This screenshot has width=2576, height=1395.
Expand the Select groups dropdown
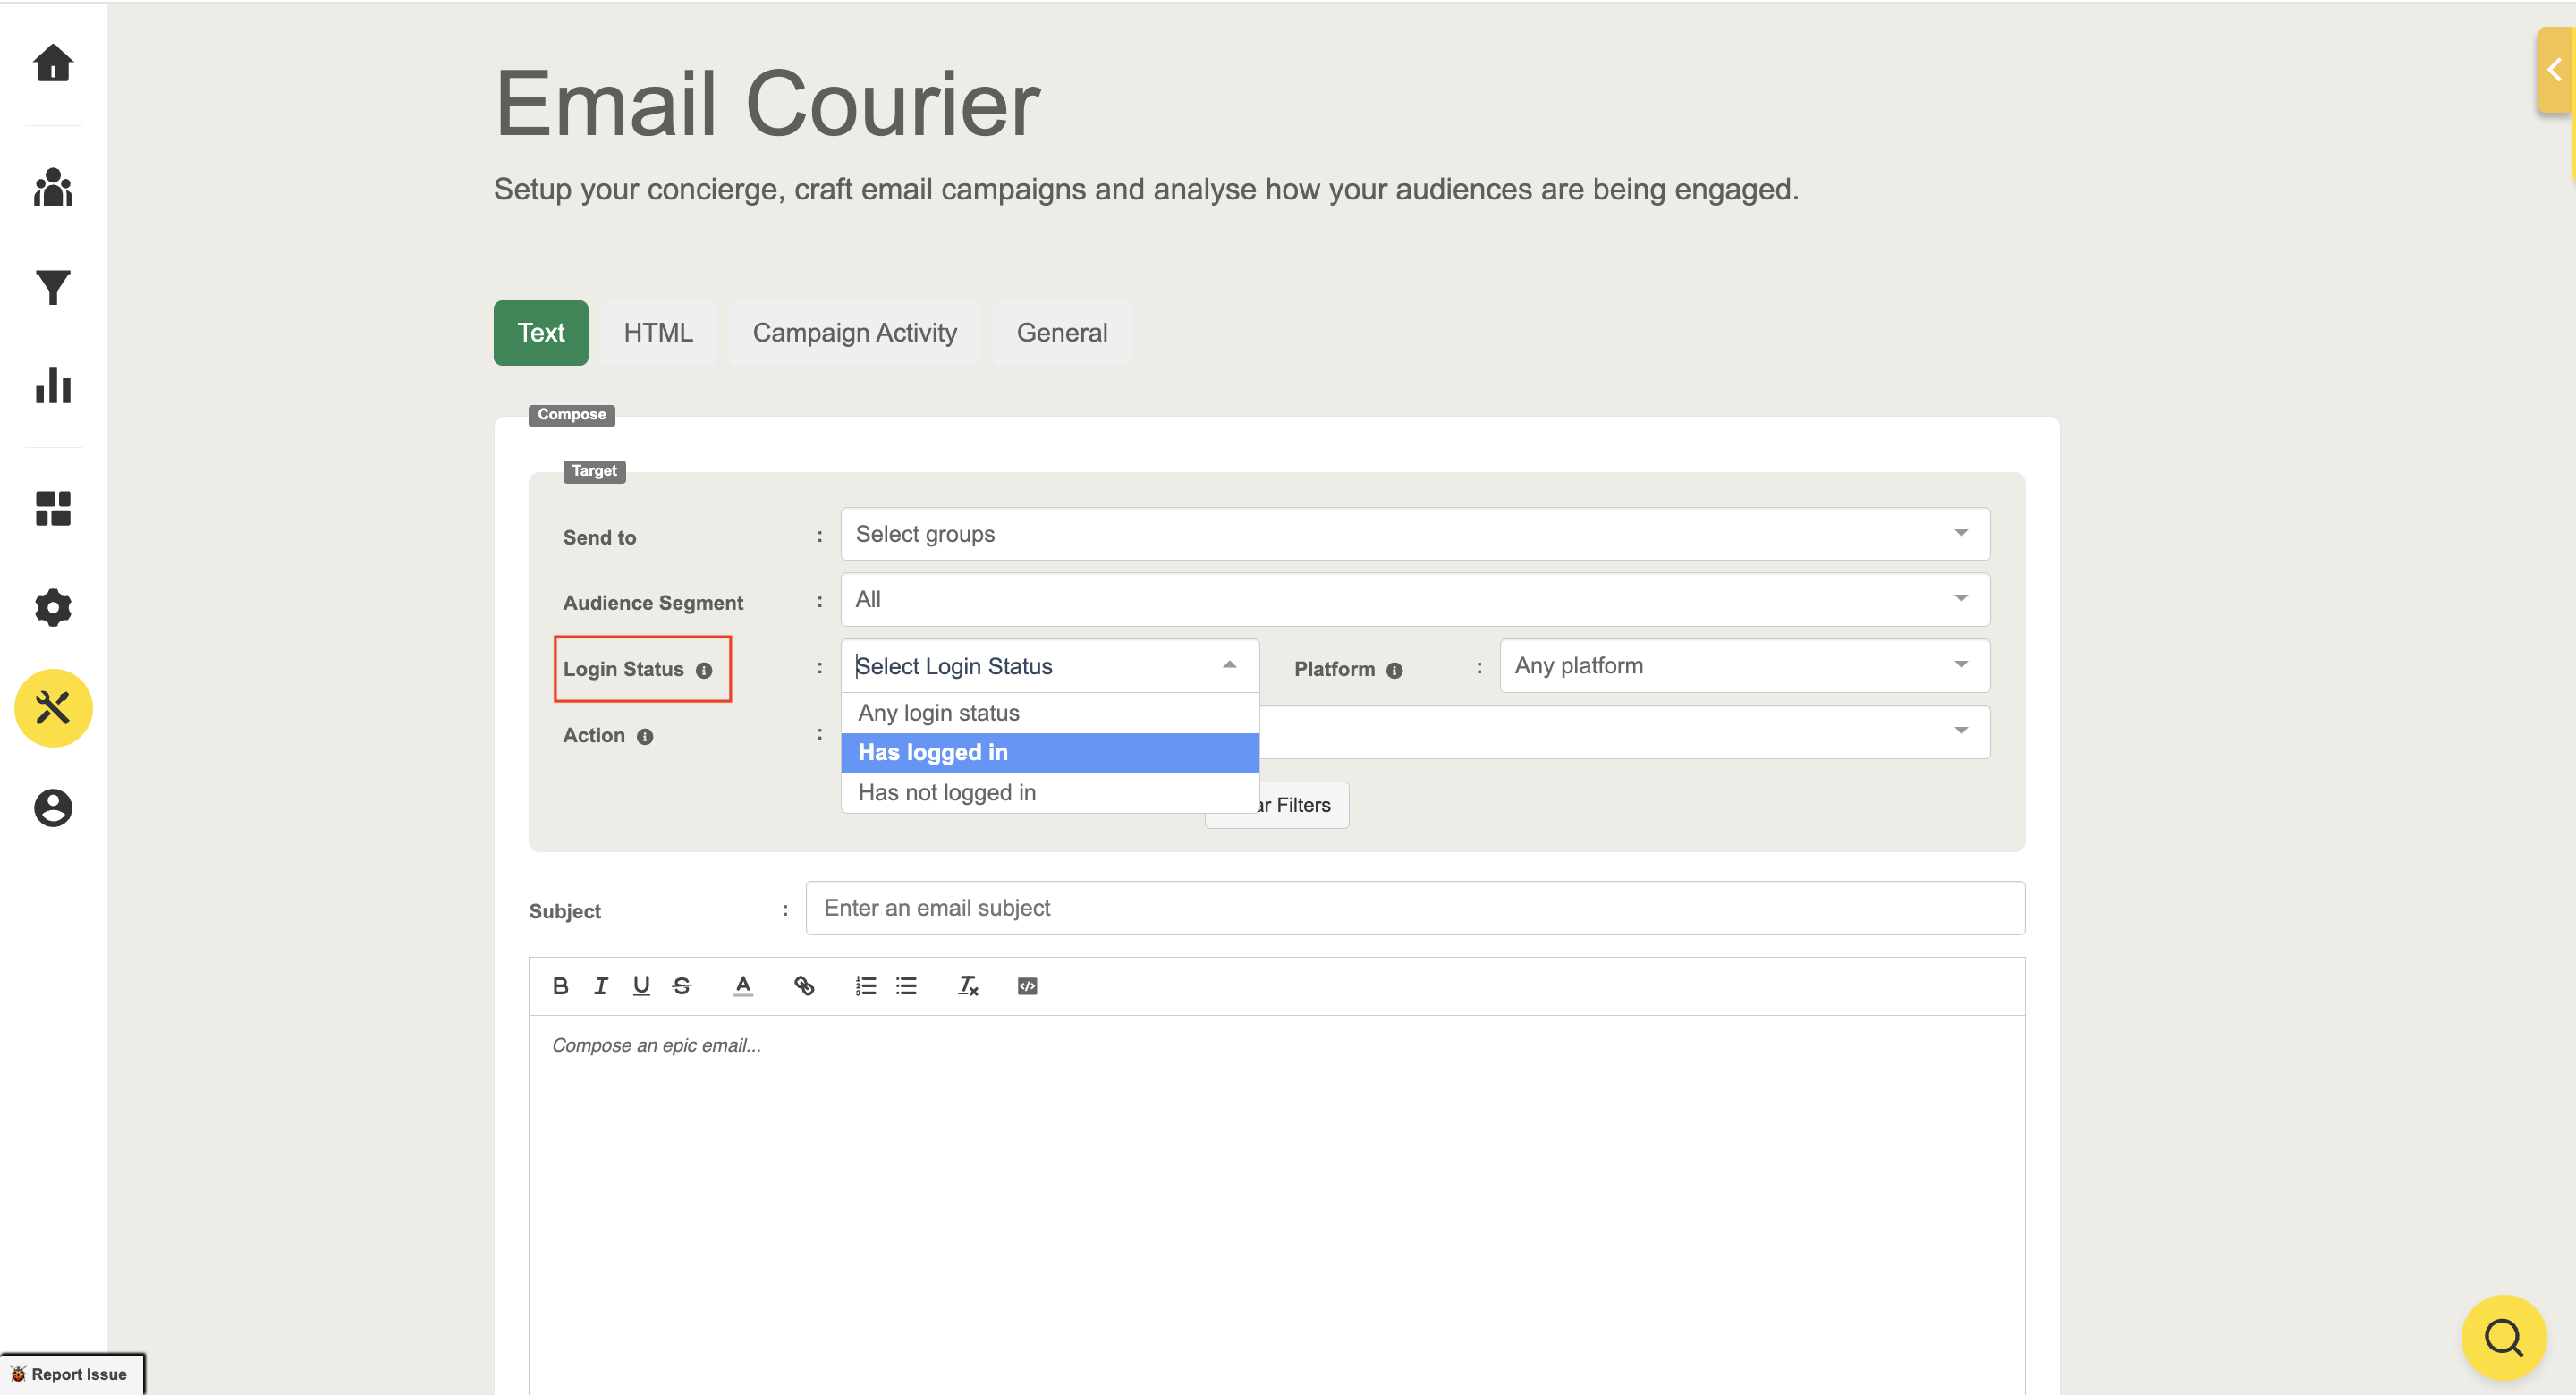(x=1414, y=534)
